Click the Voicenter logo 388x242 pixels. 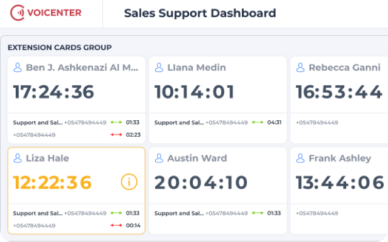point(46,13)
